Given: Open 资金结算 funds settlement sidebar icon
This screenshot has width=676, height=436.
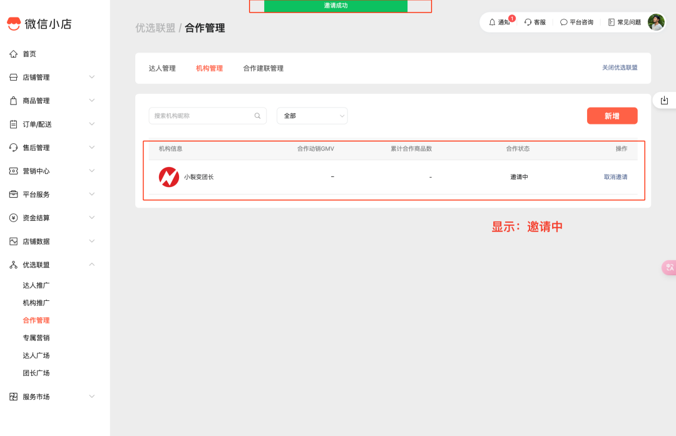Looking at the screenshot, I should point(15,218).
